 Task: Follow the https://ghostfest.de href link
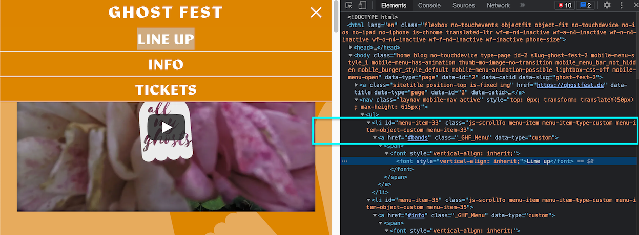point(569,85)
